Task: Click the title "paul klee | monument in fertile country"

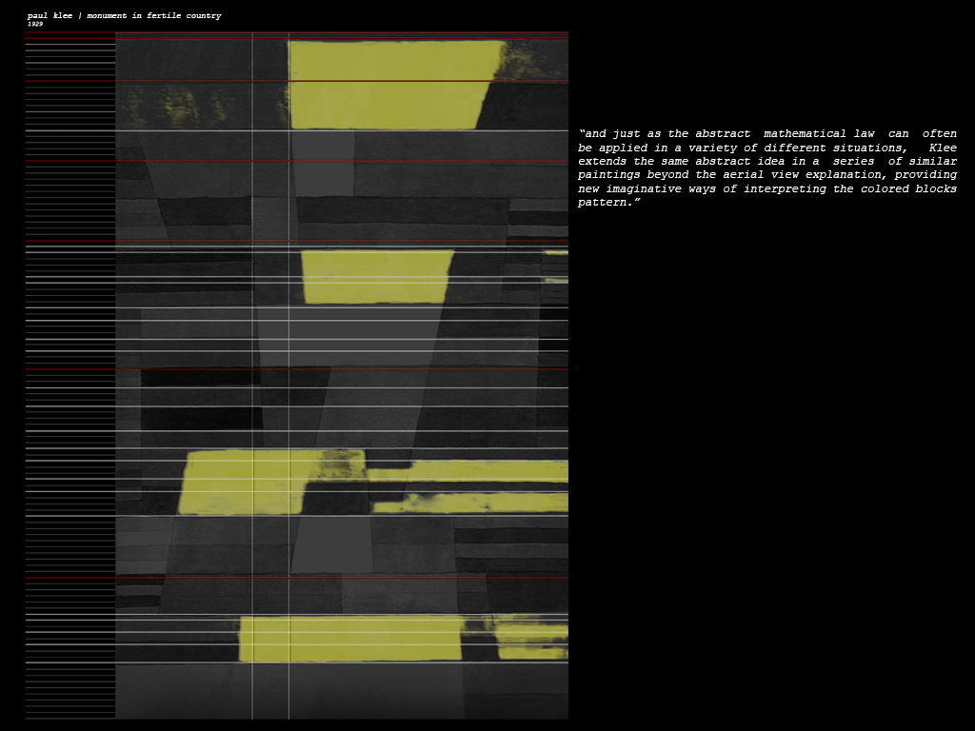Action: [125, 15]
